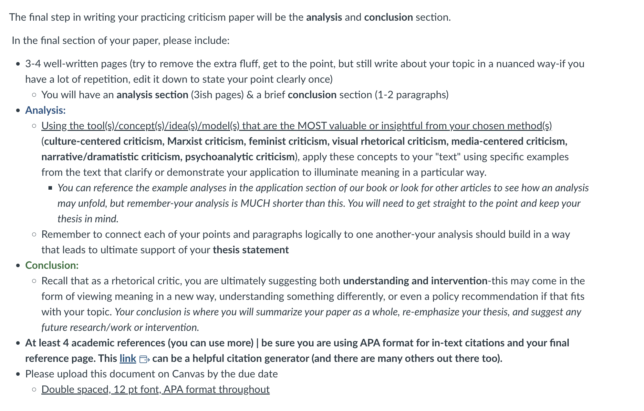Click bold "conclusion" in the first sentence
644x411 pixels.
[x=389, y=17]
